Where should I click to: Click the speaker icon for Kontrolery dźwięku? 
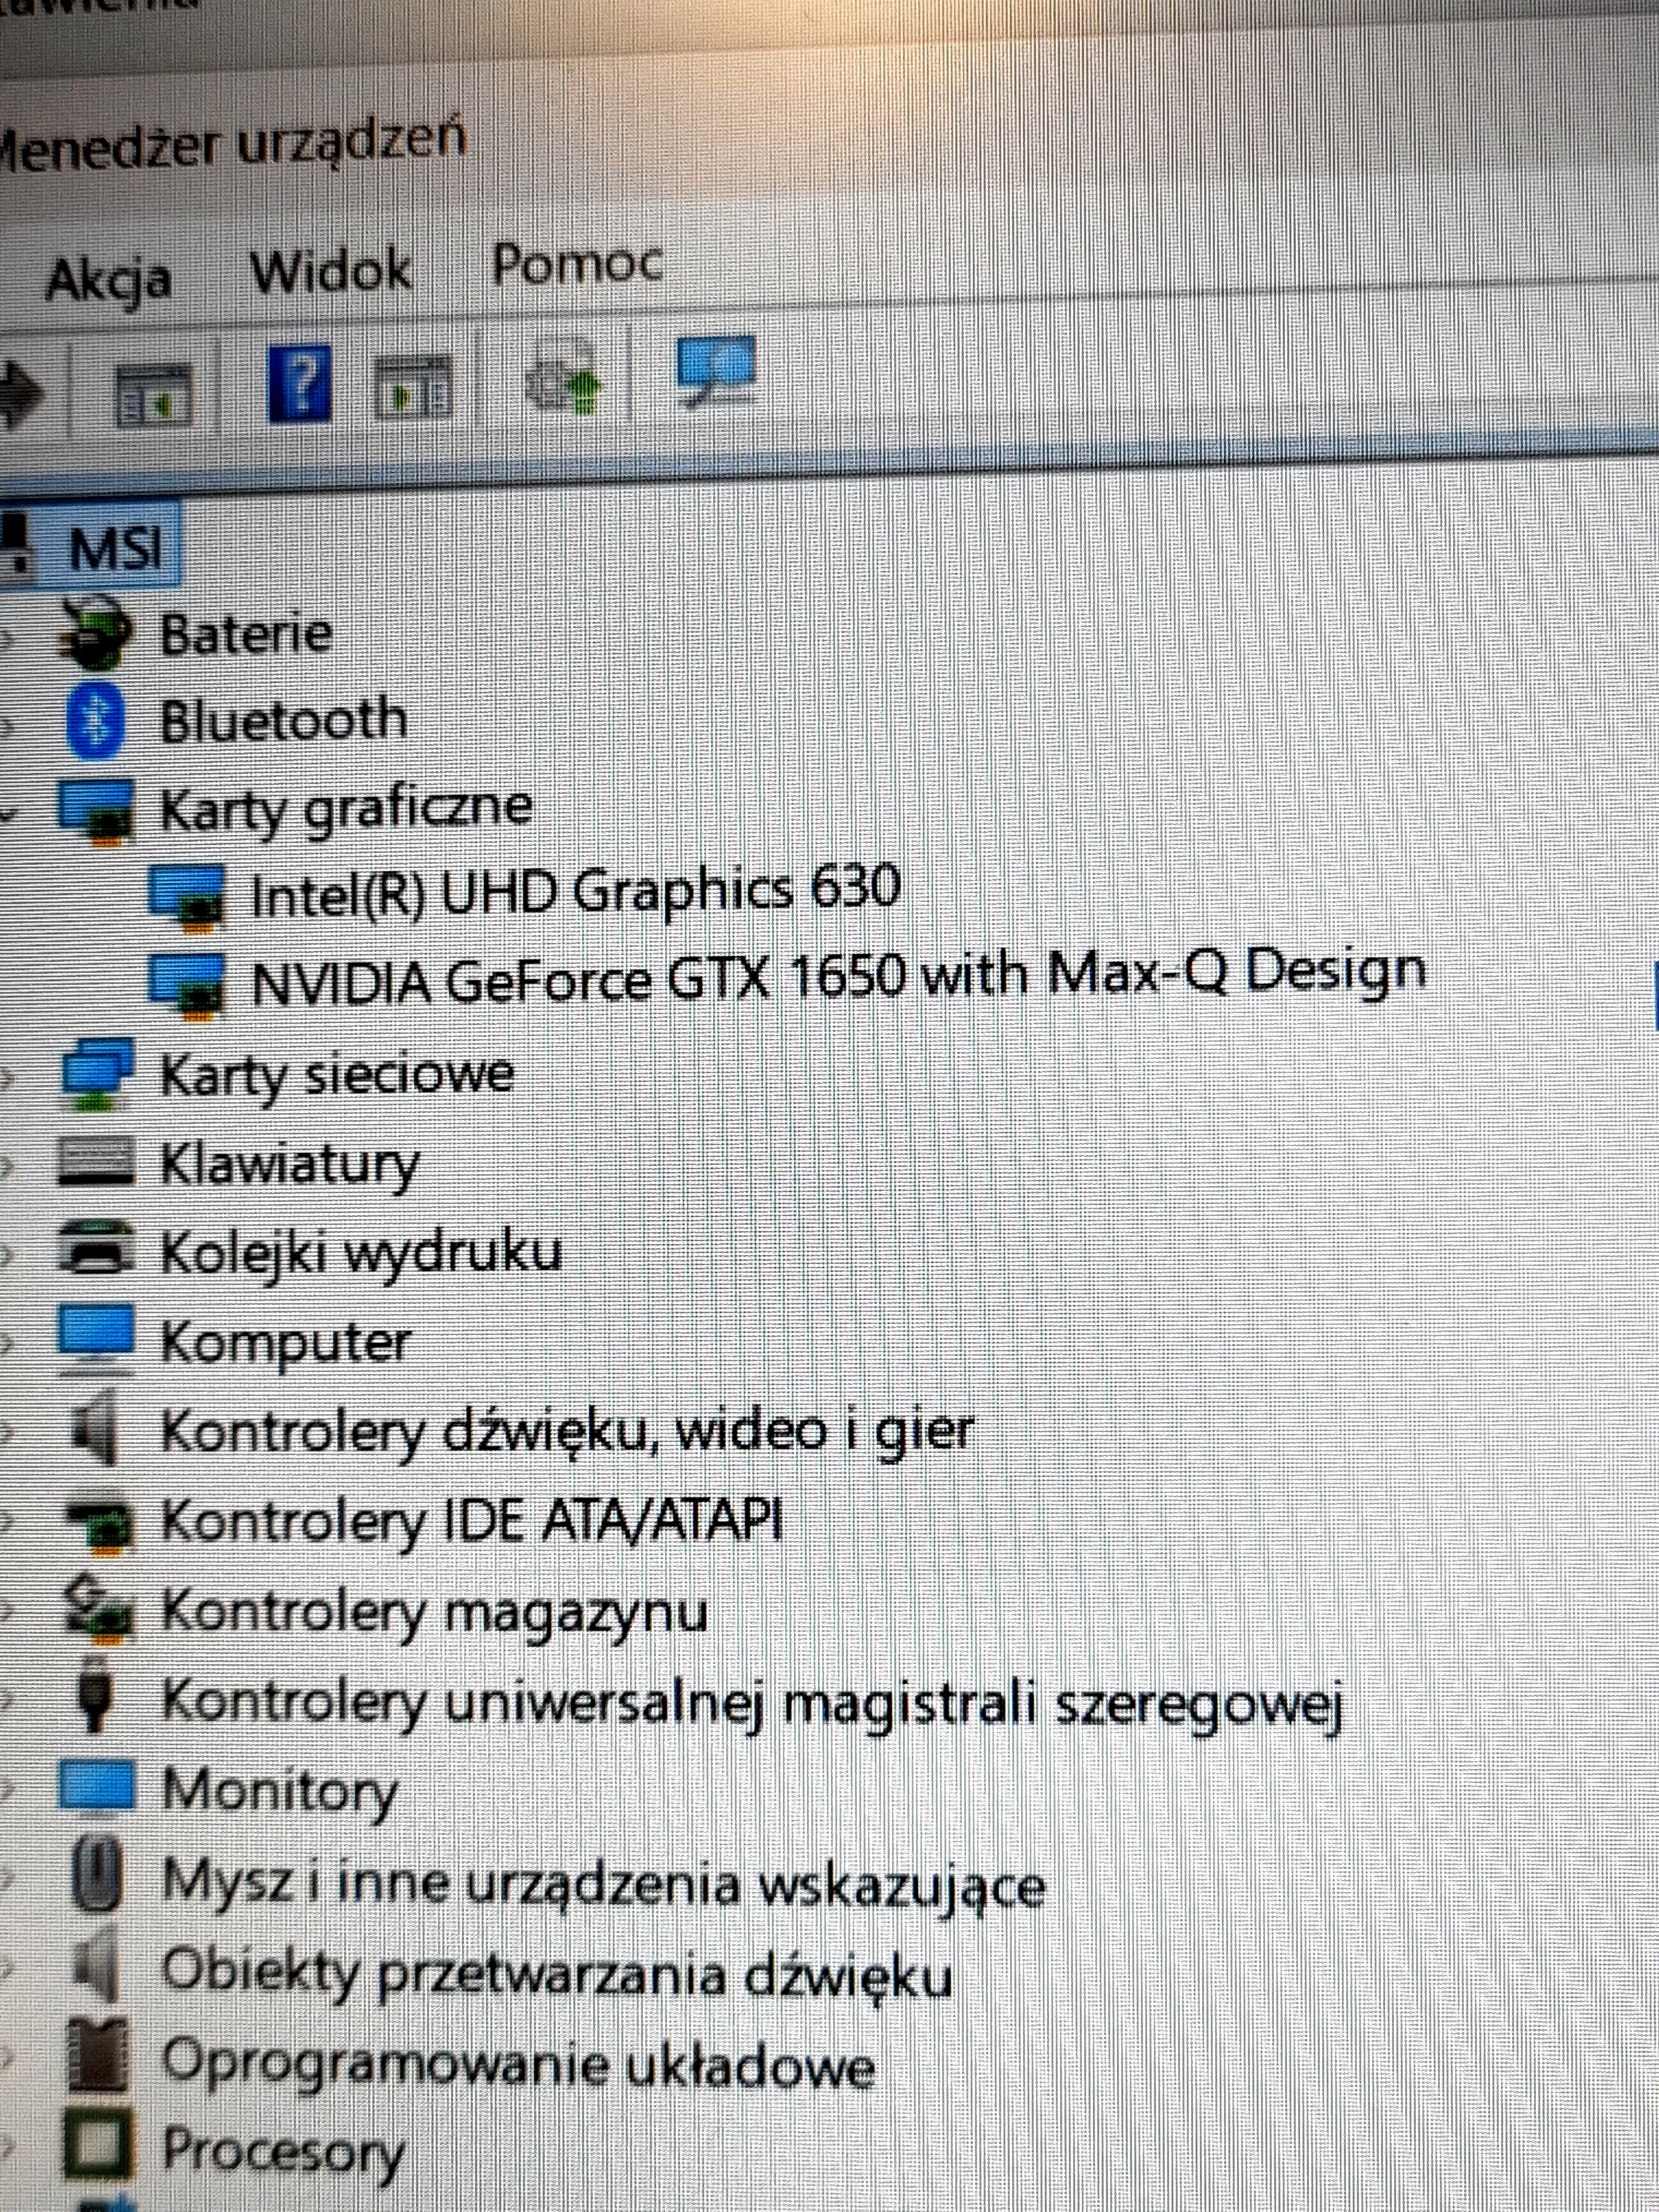click(96, 1428)
